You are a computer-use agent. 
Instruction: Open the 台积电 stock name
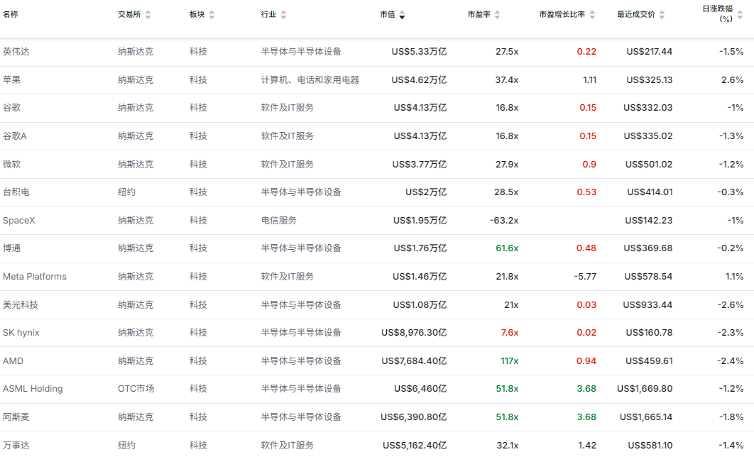point(16,192)
